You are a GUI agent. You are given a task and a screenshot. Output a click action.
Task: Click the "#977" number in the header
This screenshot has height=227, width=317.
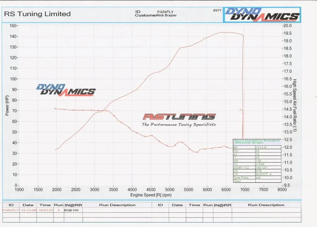point(217,10)
